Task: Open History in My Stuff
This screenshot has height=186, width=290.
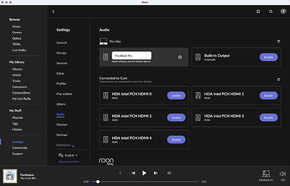Action: point(17,129)
